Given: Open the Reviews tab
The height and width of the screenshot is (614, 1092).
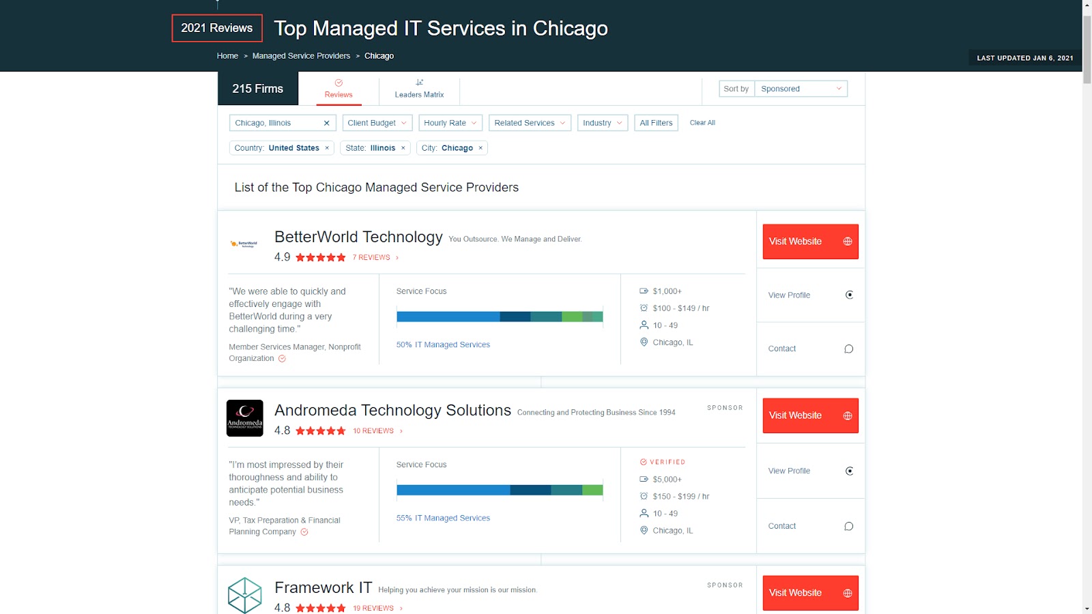Looking at the screenshot, I should pyautogui.click(x=339, y=89).
